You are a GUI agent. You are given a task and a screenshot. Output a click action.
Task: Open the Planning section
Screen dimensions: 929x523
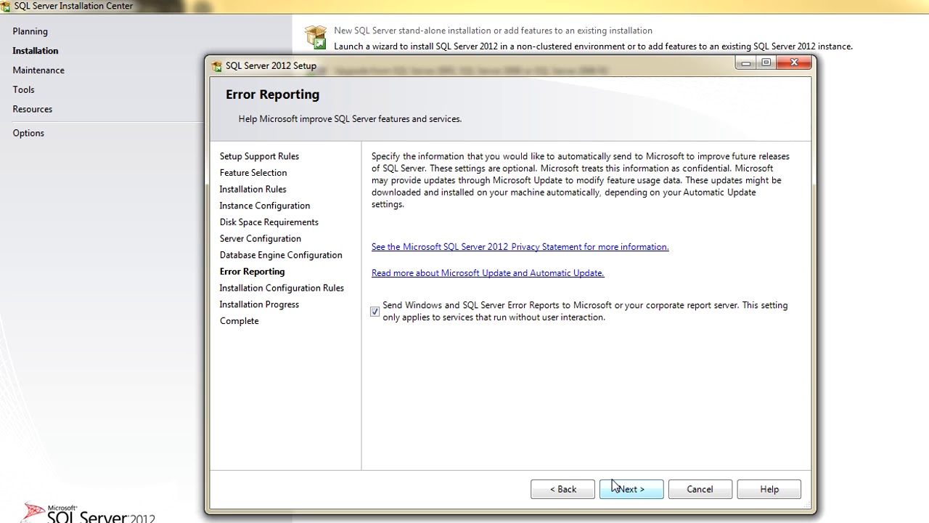30,31
